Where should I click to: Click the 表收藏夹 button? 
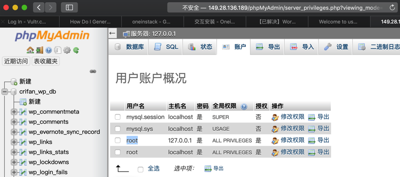(46, 61)
